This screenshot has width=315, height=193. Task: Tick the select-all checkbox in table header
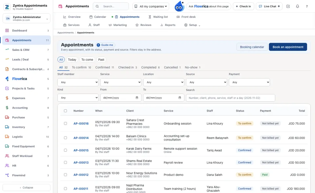[x=66, y=111]
